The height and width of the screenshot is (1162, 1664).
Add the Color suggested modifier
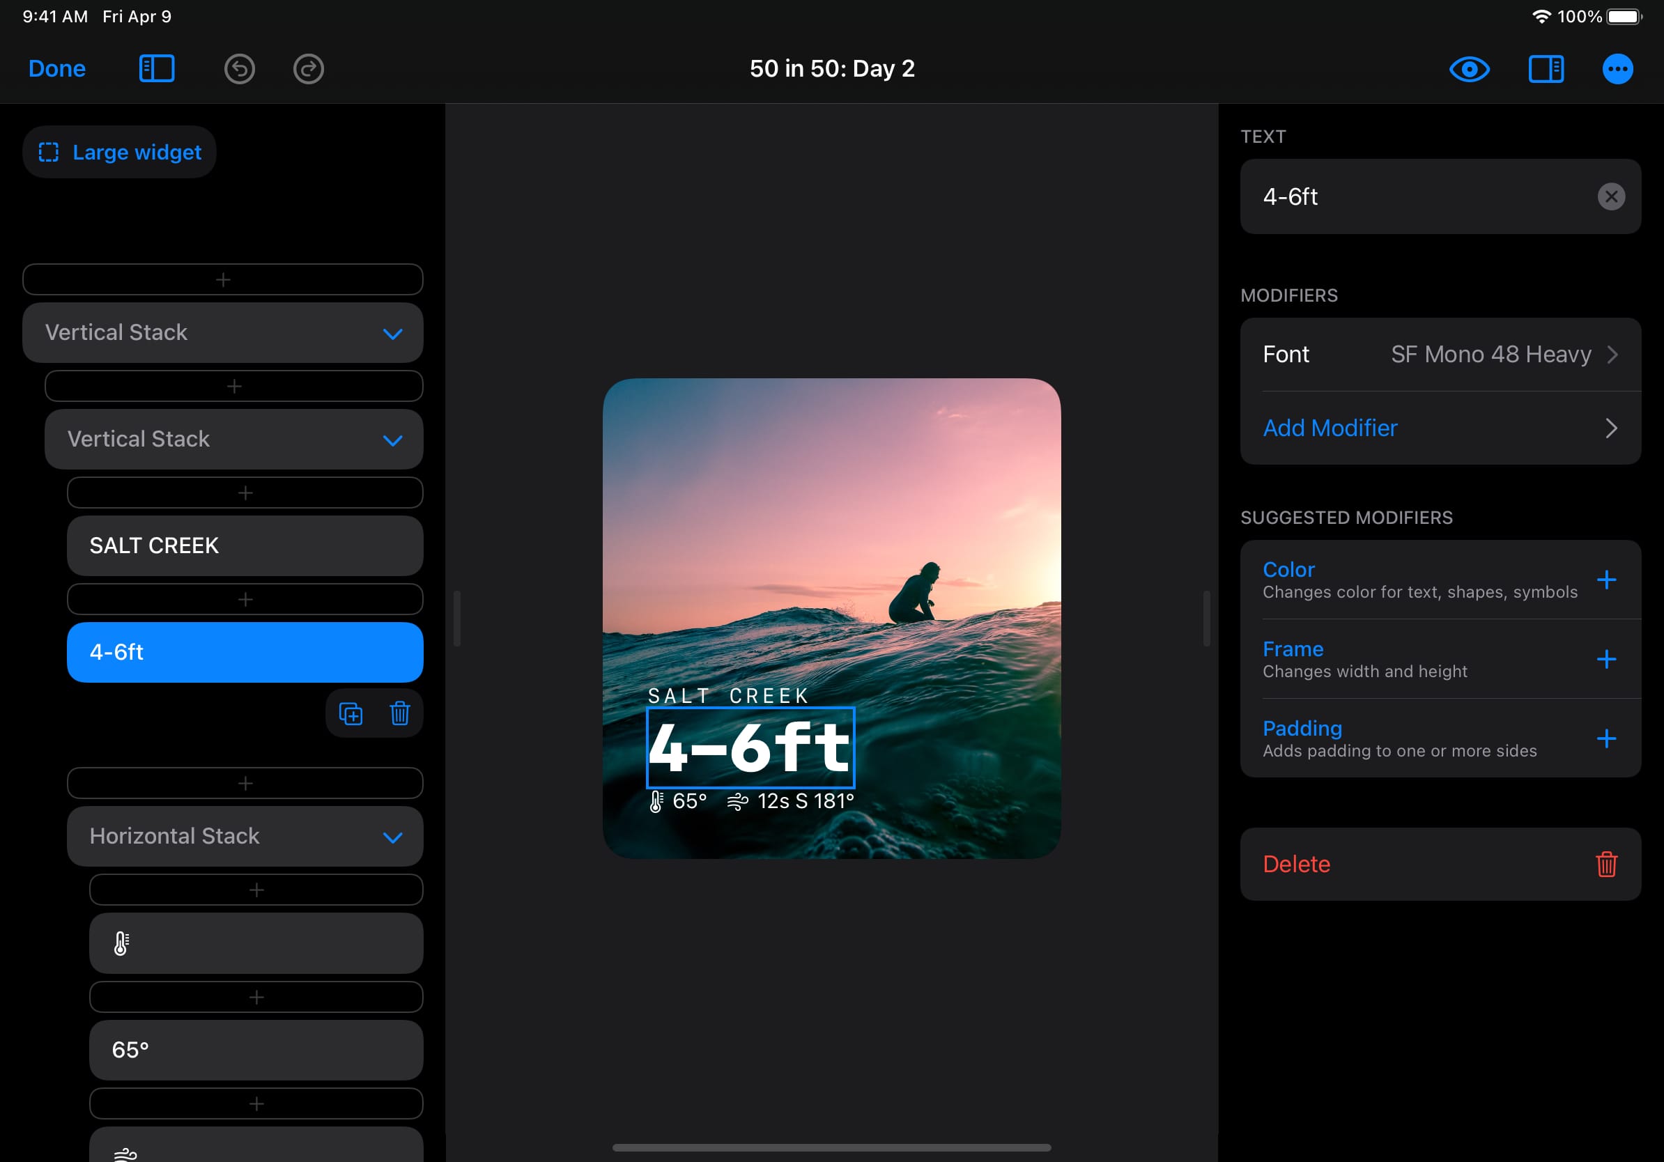1606,580
